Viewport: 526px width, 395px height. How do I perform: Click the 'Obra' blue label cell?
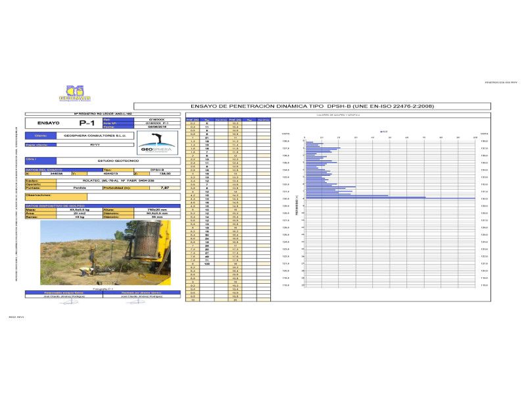[40, 160]
